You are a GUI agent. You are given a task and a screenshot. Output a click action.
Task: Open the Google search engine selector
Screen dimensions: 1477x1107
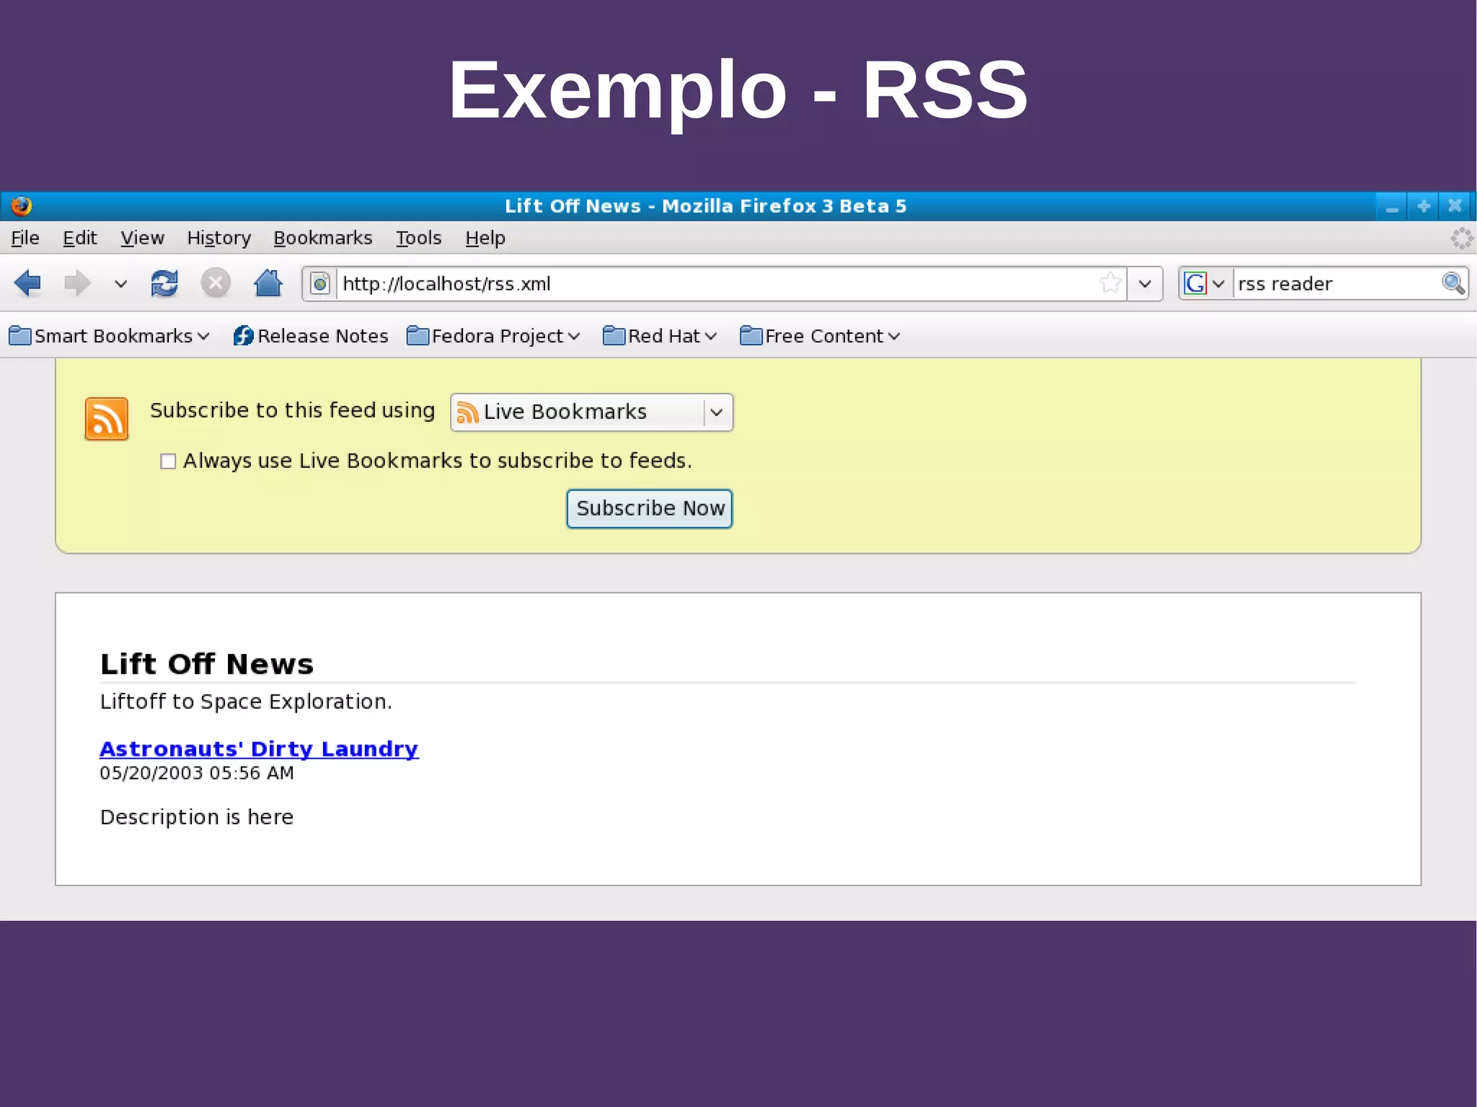(x=1204, y=283)
